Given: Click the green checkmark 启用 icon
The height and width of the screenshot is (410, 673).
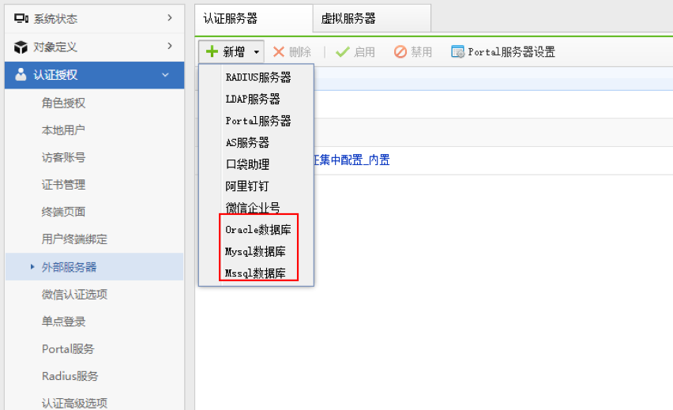Looking at the screenshot, I should pyautogui.click(x=342, y=52).
